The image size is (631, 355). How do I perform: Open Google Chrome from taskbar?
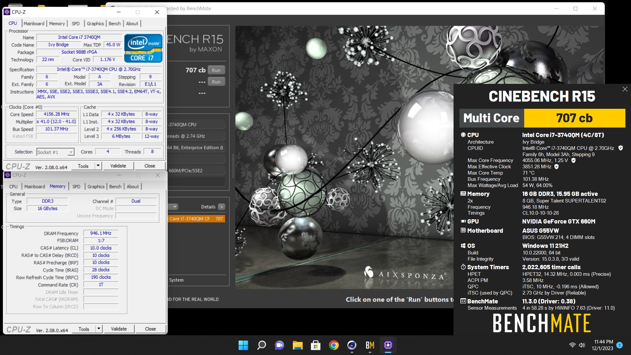[334, 345]
